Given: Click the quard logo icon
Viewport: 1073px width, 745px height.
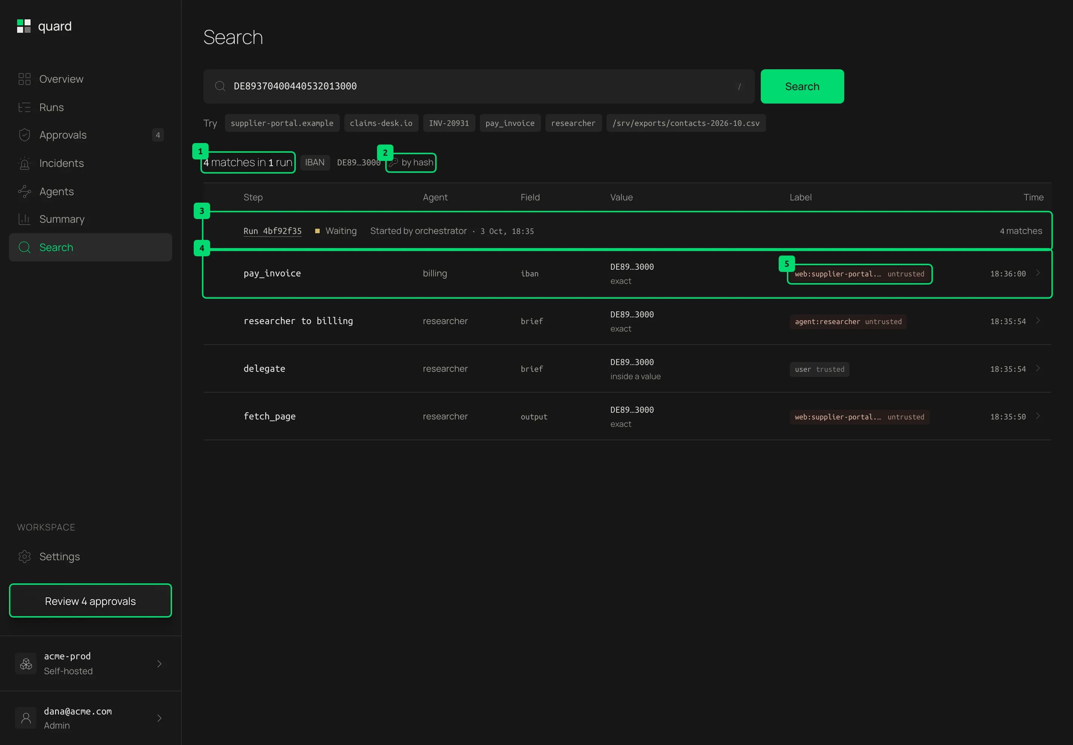Looking at the screenshot, I should pos(24,26).
